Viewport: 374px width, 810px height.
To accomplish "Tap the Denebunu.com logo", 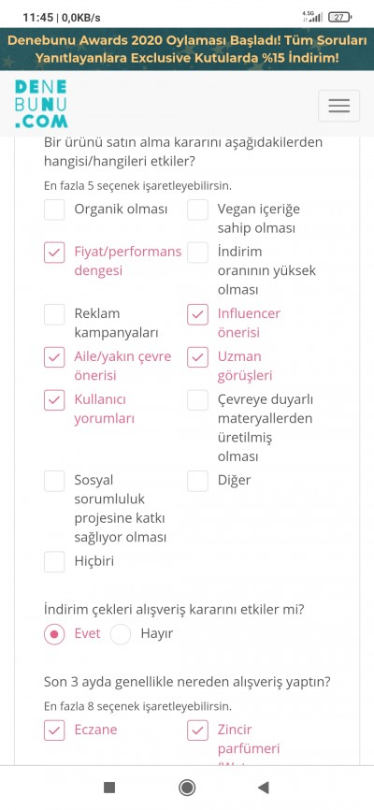I will (x=41, y=104).
